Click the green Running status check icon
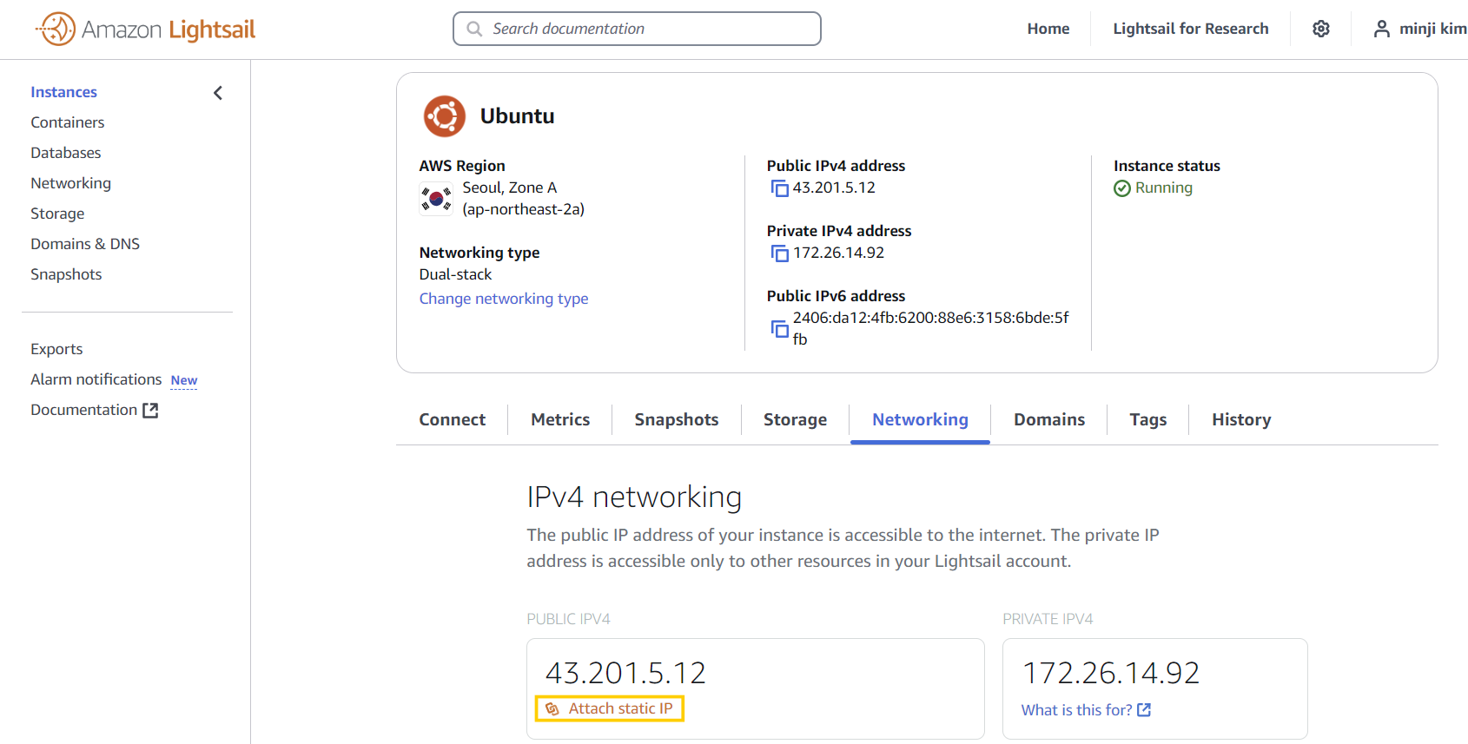 (1122, 188)
